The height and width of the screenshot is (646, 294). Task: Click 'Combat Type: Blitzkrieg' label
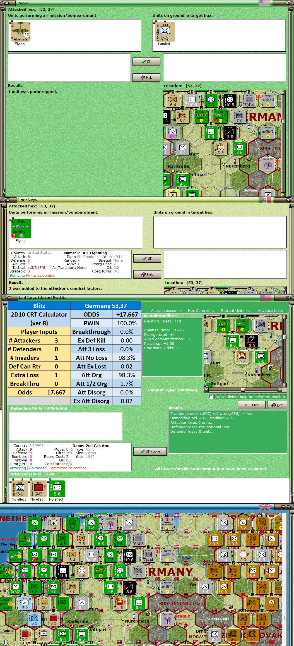tap(172, 390)
